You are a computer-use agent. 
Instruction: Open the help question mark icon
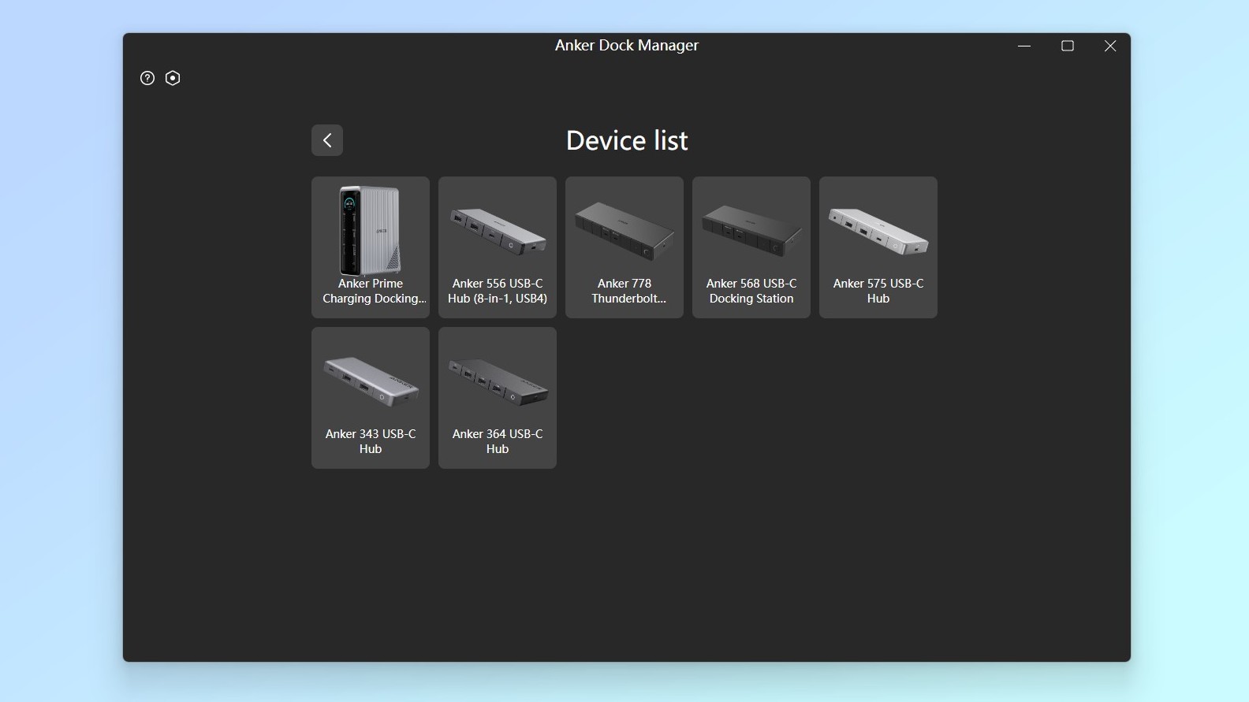pyautogui.click(x=147, y=78)
